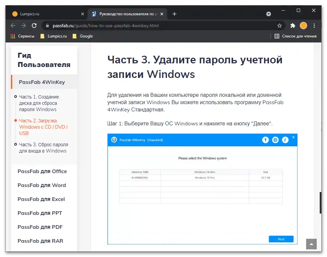Switch to the Lumpics.ru tab
This screenshot has width=327, height=257.
tap(48, 14)
